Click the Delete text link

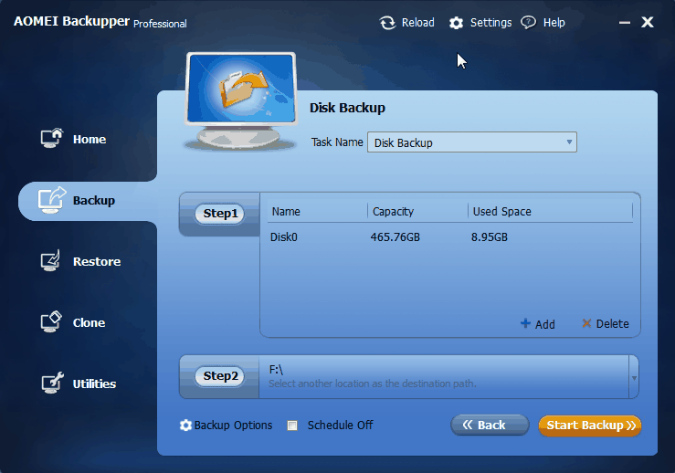(x=613, y=323)
